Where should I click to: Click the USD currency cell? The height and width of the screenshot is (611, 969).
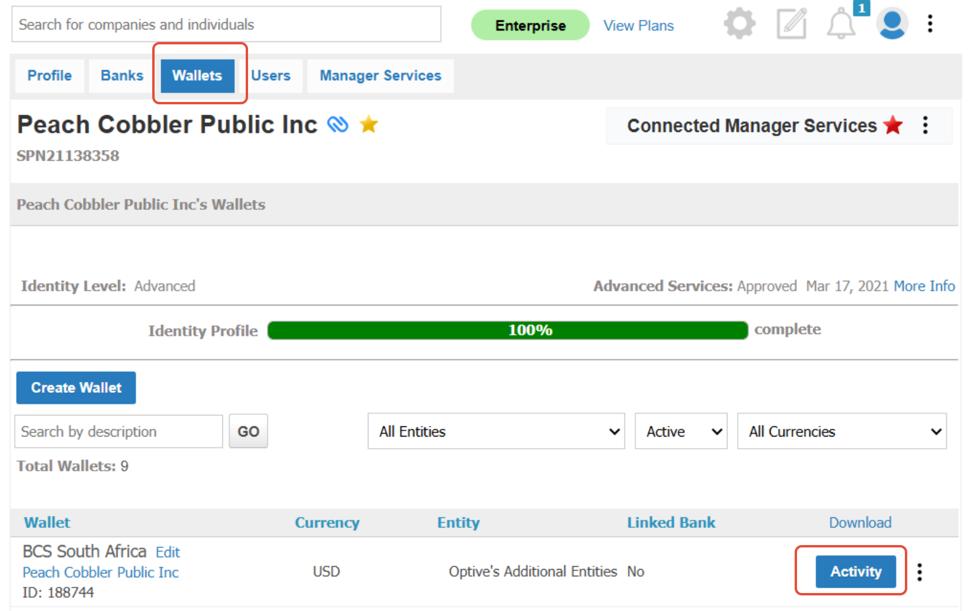[x=327, y=571]
